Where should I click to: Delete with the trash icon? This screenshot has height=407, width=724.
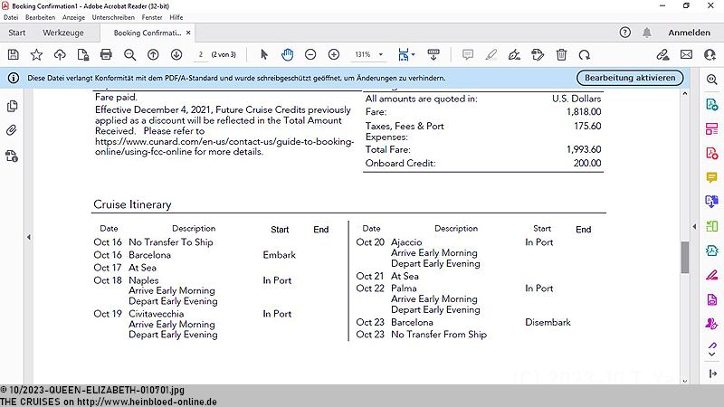coord(561,54)
